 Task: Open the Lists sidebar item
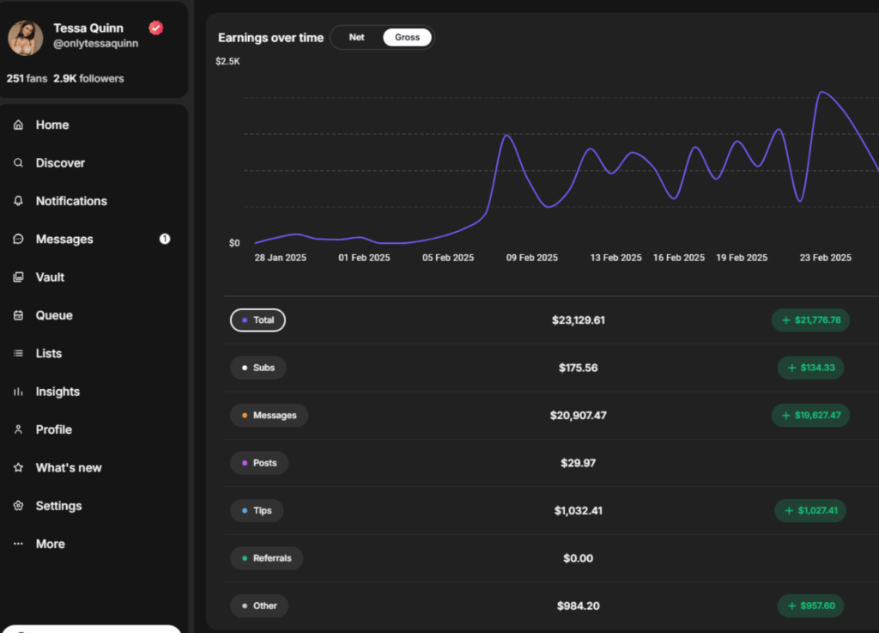pos(48,354)
